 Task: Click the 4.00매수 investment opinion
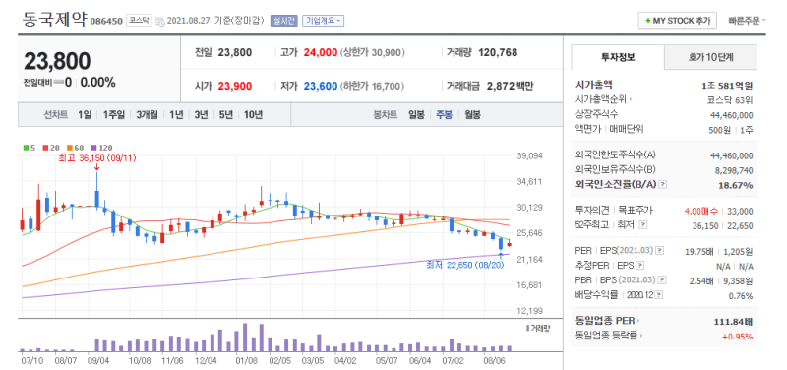700,211
